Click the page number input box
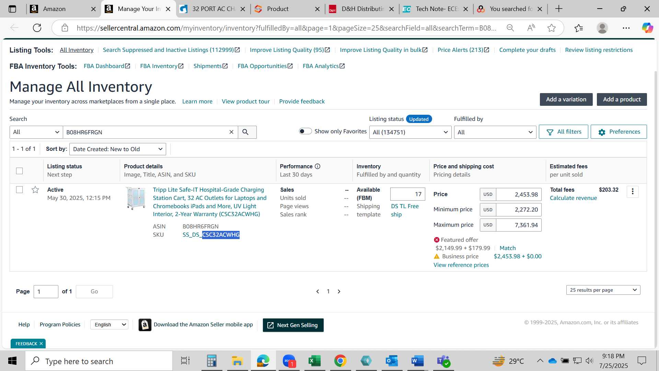Screen dimensions: 659x371 [x=46, y=292]
